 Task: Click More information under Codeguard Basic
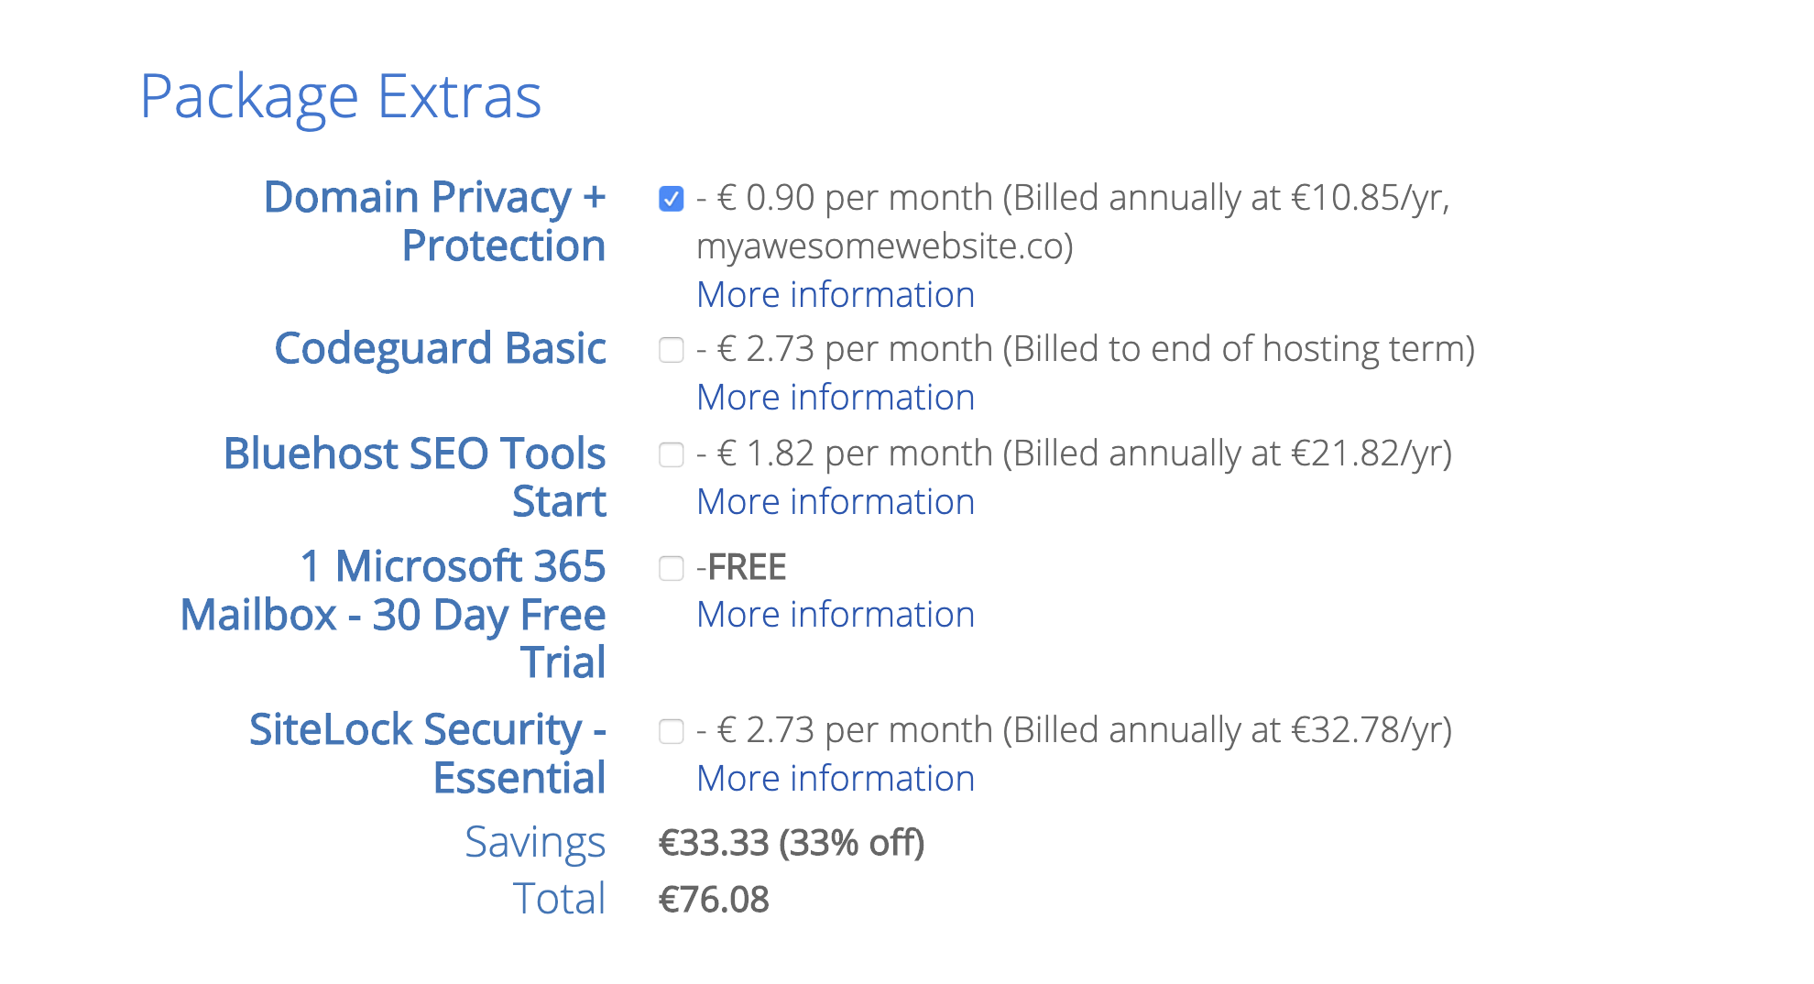click(x=835, y=398)
